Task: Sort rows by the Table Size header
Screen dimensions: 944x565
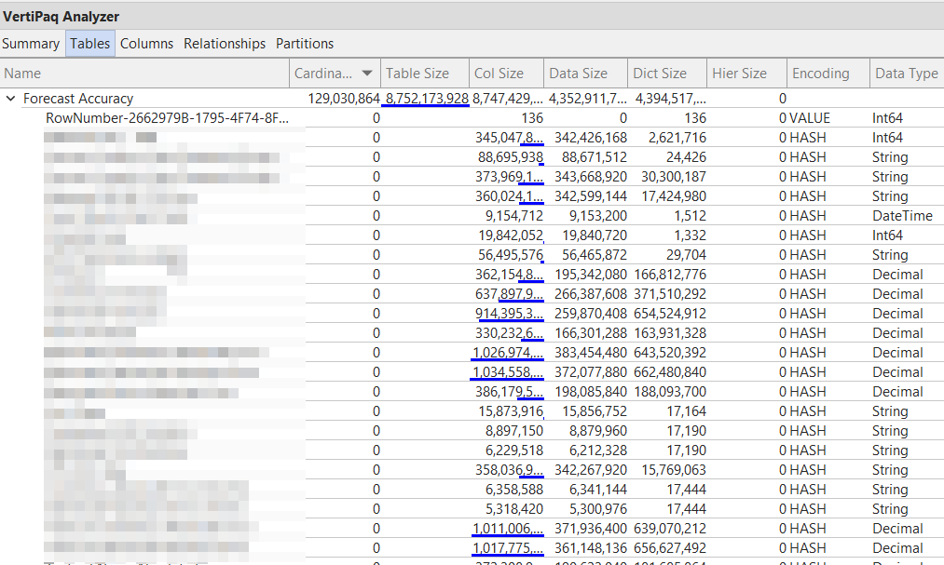Action: click(x=413, y=73)
